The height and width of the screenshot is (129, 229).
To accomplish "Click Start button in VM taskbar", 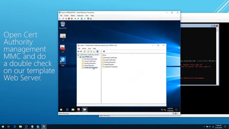I will (x=61, y=110).
